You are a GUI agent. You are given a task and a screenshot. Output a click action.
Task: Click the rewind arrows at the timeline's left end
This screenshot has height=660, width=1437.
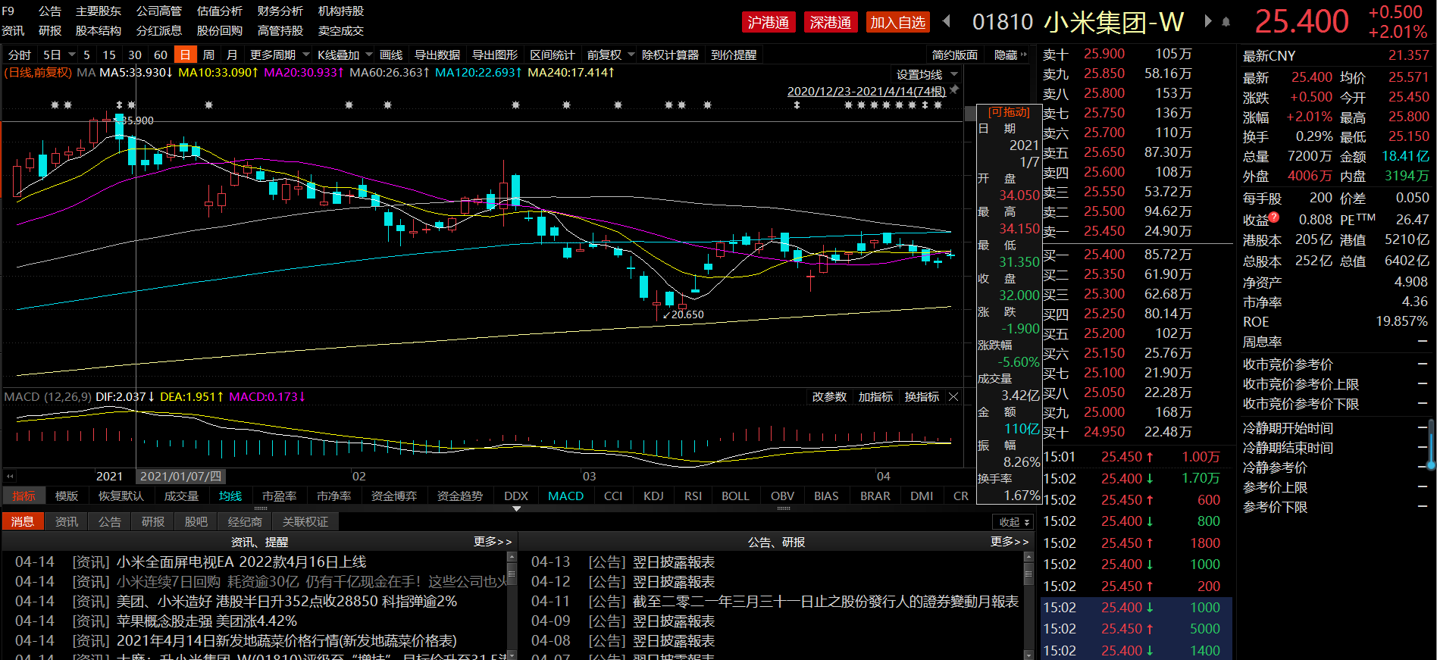[10, 476]
